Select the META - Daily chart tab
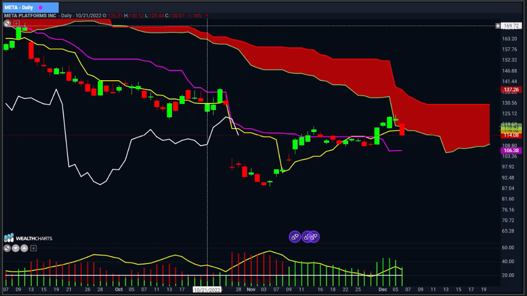The width and height of the screenshot is (527, 296). pyautogui.click(x=31, y=7)
